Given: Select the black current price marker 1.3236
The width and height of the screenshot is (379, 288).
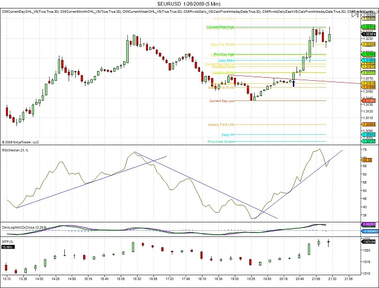Looking at the screenshot, I should pos(368,34).
